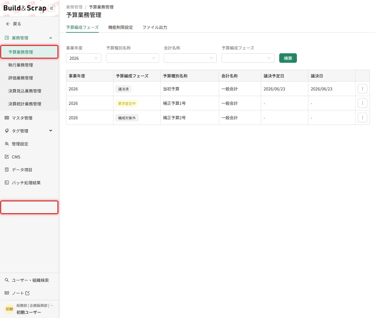The image size is (377, 318).
Task: Open the 会計名称 filter dropdown
Action: 190,58
